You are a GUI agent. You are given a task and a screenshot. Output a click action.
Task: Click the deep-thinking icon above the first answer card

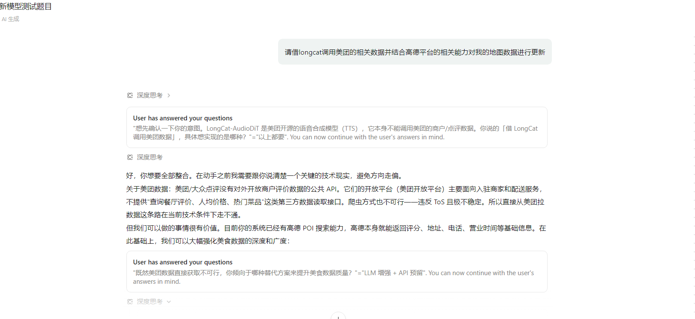[130, 95]
